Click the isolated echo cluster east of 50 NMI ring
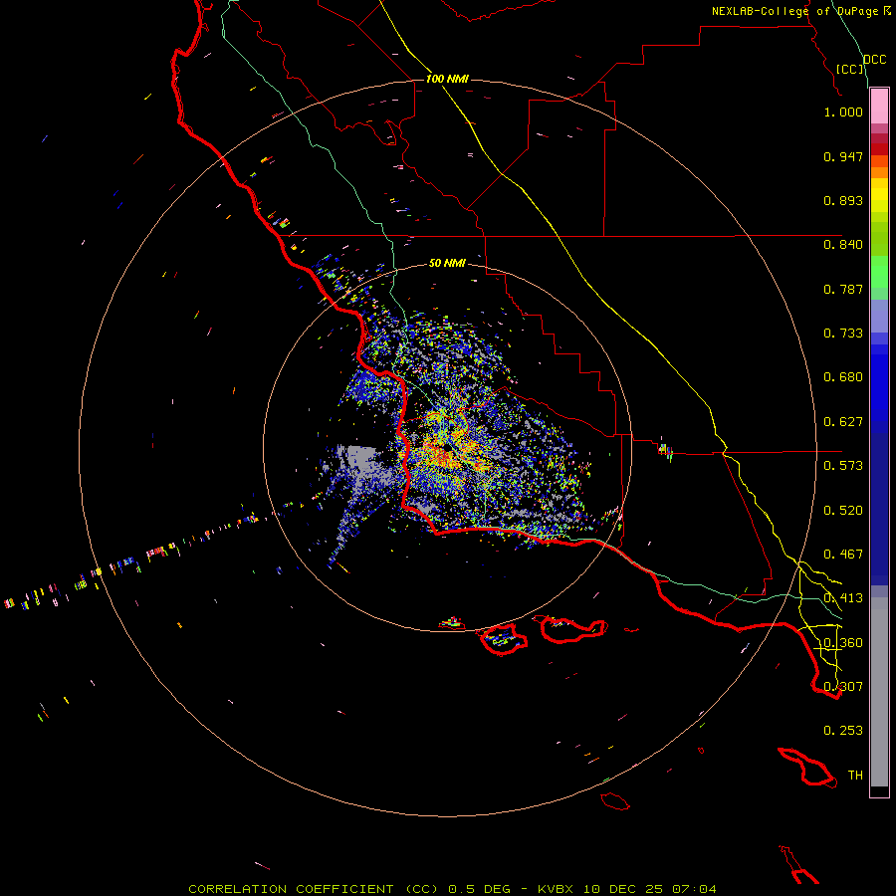The width and height of the screenshot is (896, 896). pos(665,451)
